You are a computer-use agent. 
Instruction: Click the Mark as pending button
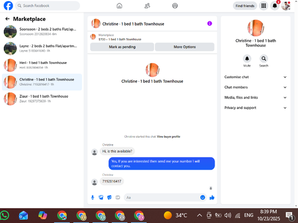[122, 47]
